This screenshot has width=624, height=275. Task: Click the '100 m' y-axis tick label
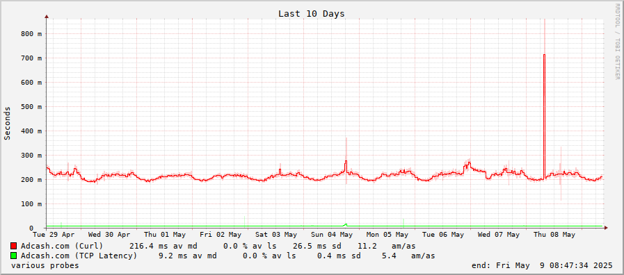[x=31, y=204]
